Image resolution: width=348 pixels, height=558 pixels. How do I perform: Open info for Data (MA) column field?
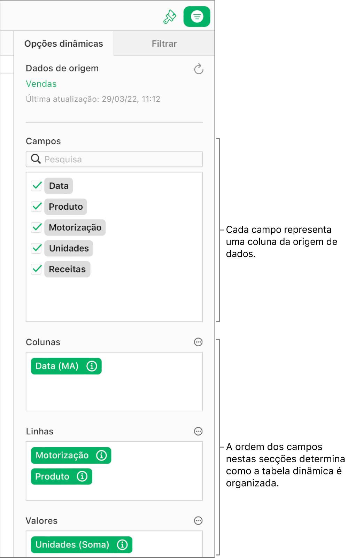click(92, 366)
